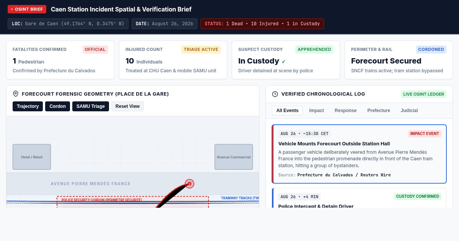Open the Vehicle Mounts Forecourt event card
Image resolution: width=459 pixels, height=241 pixels.
pyautogui.click(x=359, y=154)
